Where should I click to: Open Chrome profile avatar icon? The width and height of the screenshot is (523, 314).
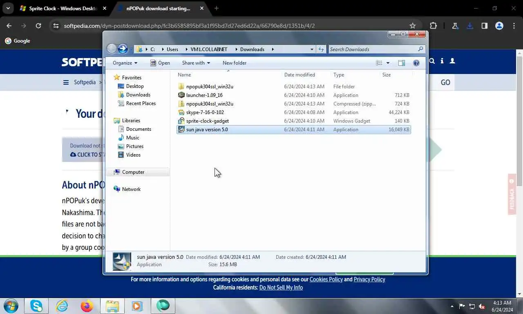(499, 26)
